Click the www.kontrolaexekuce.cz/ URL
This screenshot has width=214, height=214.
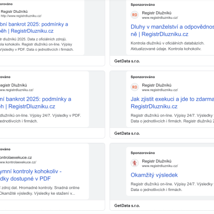[x=18, y=162]
